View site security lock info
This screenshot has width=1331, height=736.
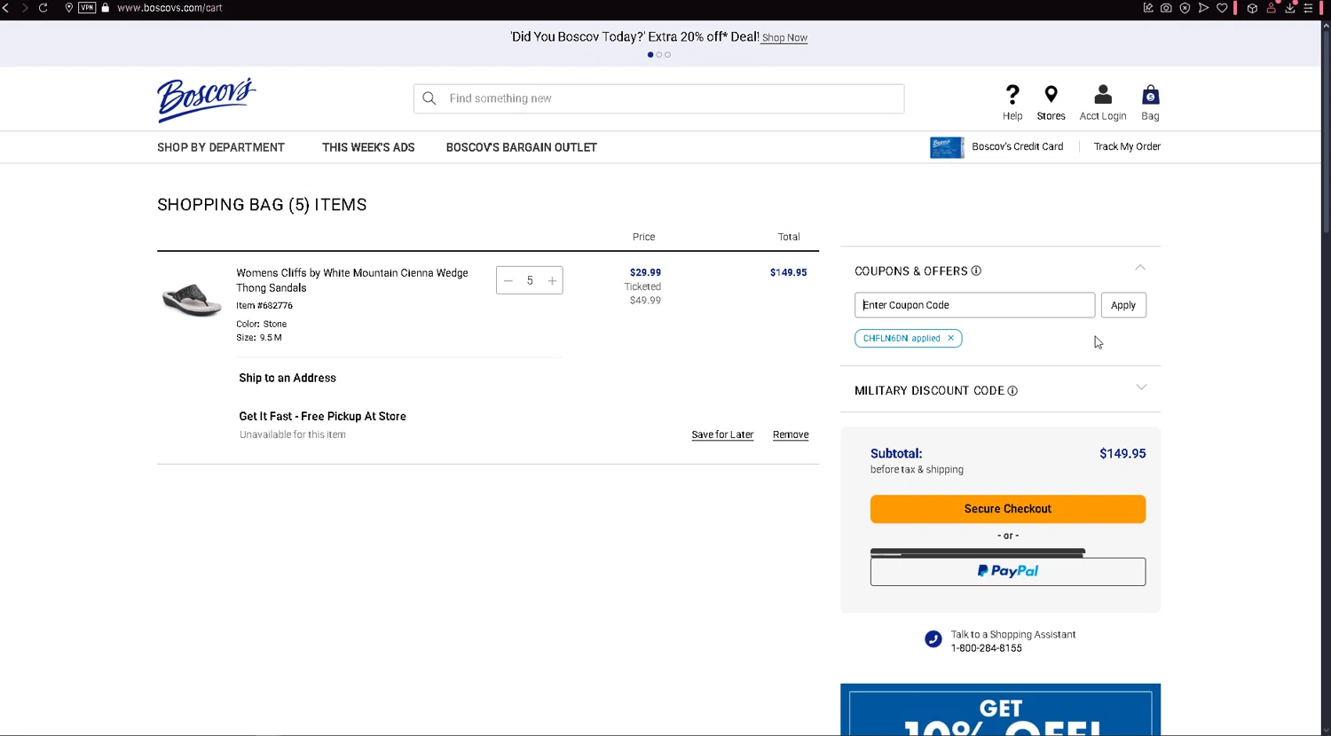[106, 8]
